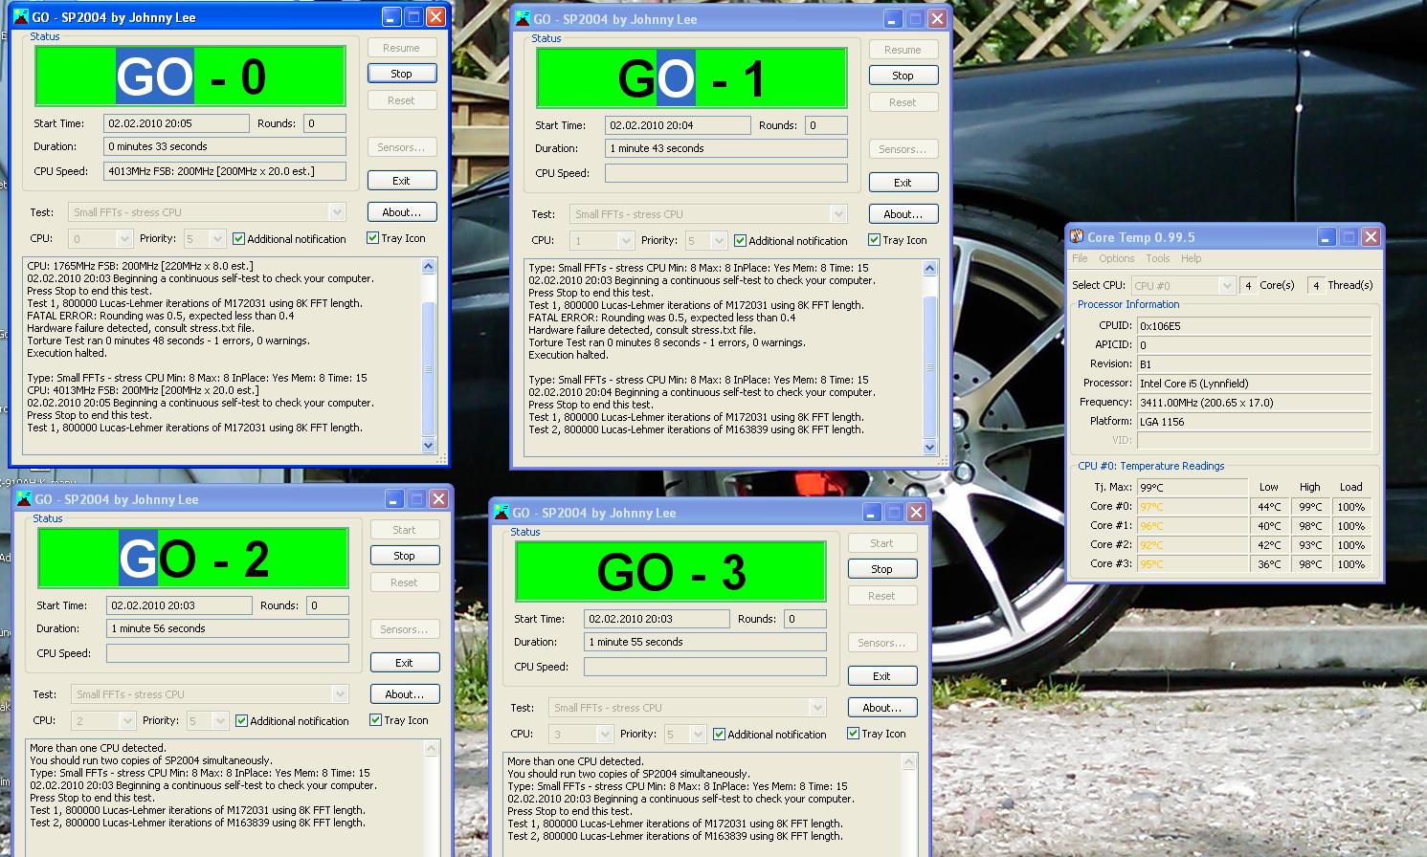Viewport: 1427px width, 857px height.
Task: Click Tj. Max value 99°C
Action: (1193, 488)
